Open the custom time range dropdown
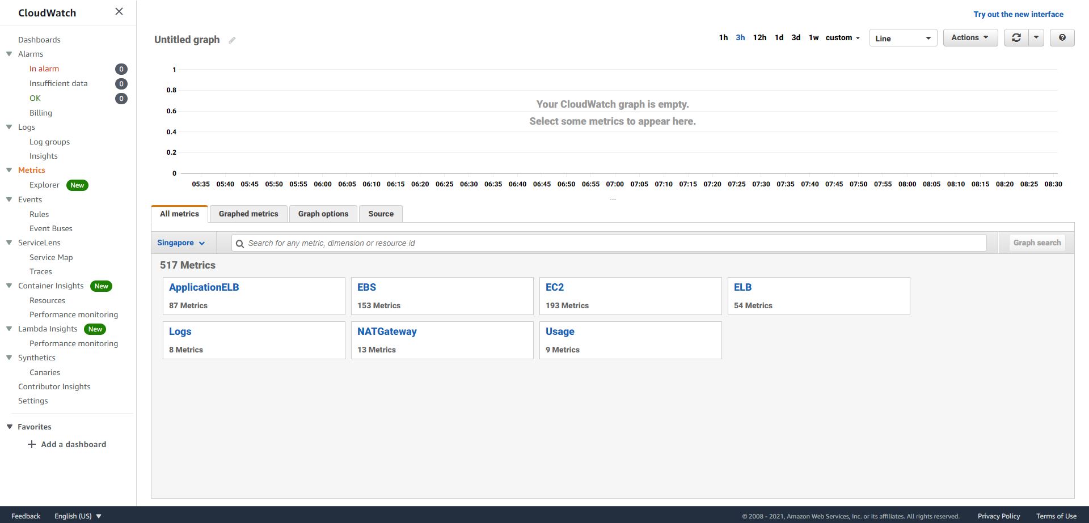The height and width of the screenshot is (523, 1089). point(842,38)
